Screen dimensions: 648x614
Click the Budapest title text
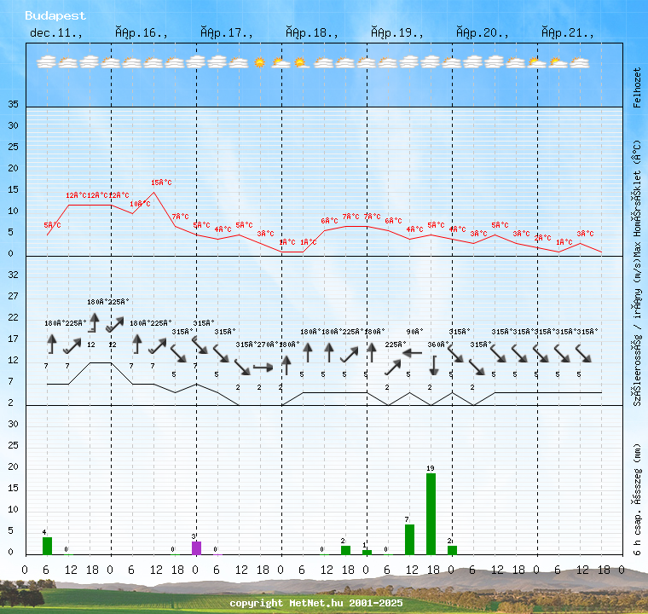pos(55,15)
